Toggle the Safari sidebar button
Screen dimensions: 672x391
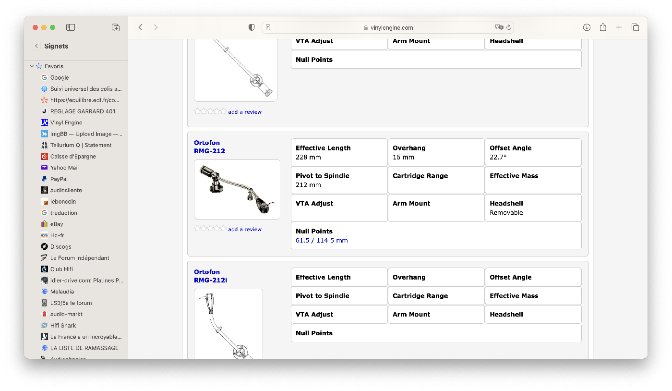pyautogui.click(x=71, y=27)
